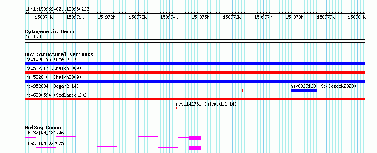Click the chr1:150969402..150980223 region label
Viewport: 377px width, 153px height.
click(57, 9)
